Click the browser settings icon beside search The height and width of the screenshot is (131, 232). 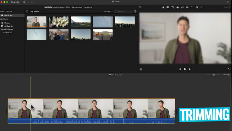tap(135, 11)
